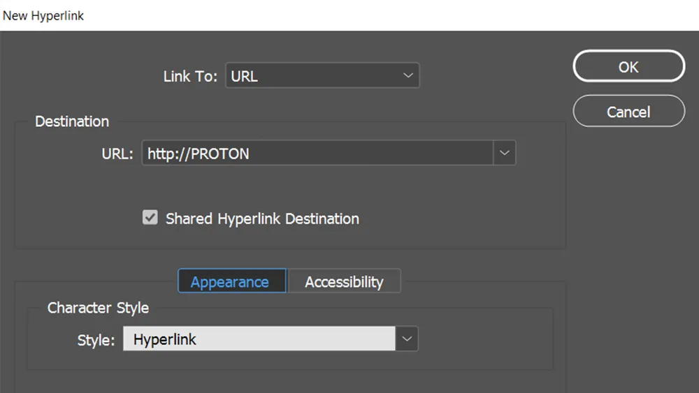The image size is (699, 393).
Task: Cancel the New Hyperlink dialog
Action: point(628,112)
